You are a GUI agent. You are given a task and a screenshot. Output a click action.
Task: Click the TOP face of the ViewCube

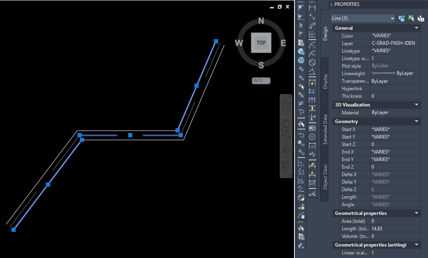click(261, 43)
